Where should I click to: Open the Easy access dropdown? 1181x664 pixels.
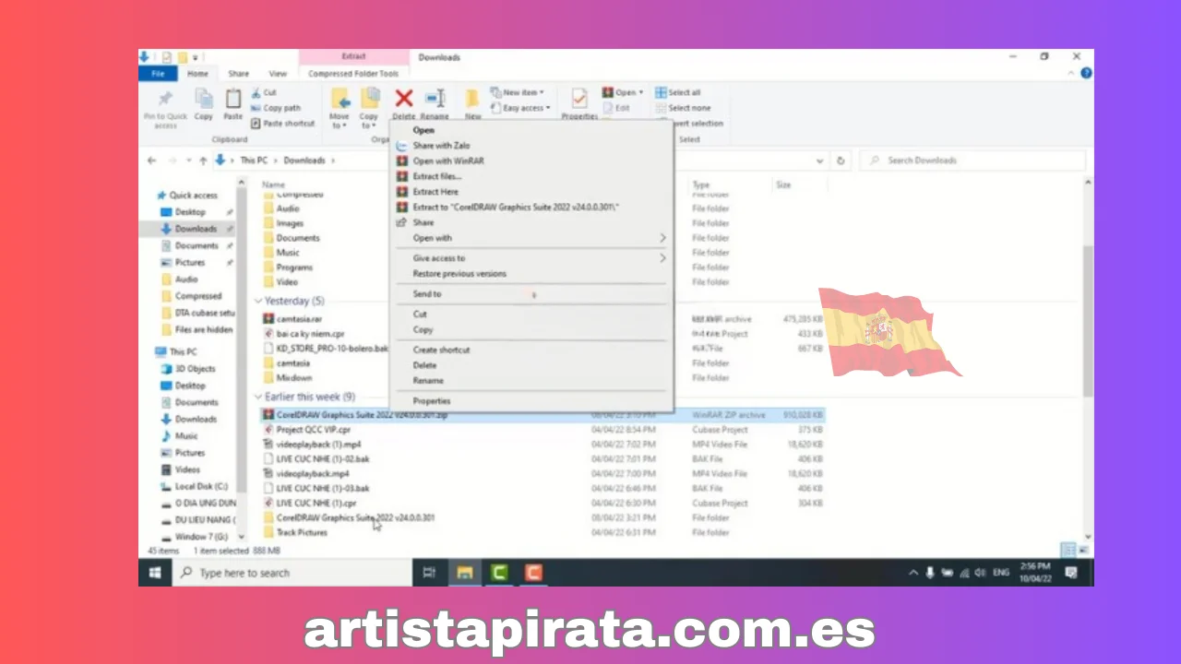click(x=520, y=108)
